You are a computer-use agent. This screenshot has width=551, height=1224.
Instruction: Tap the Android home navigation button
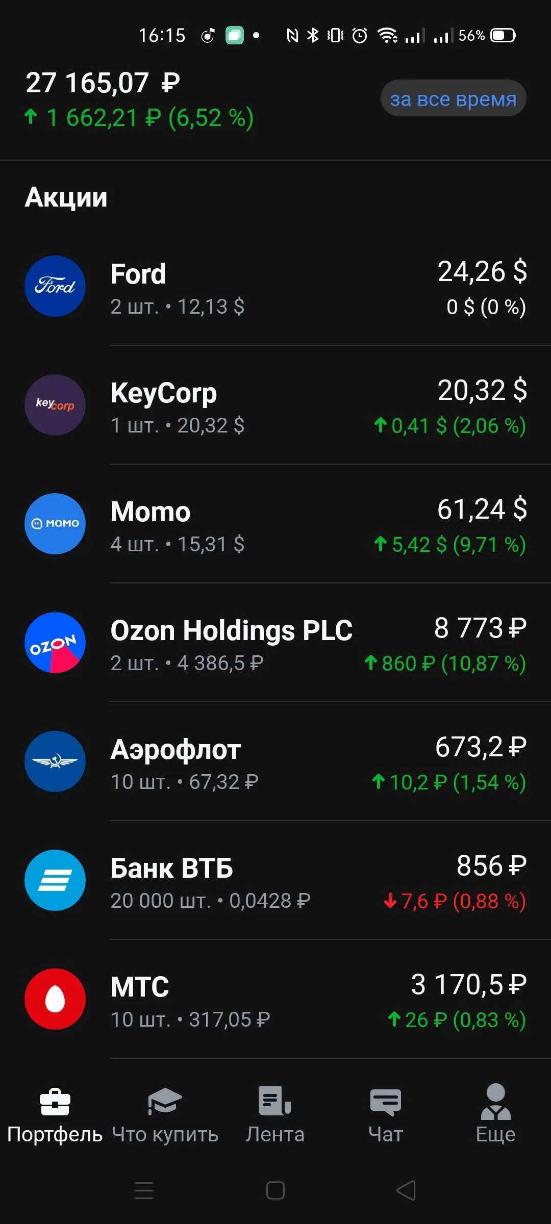click(275, 1191)
